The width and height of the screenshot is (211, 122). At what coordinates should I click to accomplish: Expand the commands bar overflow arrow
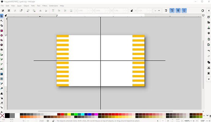209,79
